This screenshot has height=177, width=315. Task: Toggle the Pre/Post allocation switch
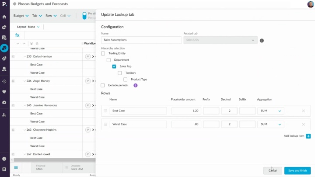[x=84, y=16]
